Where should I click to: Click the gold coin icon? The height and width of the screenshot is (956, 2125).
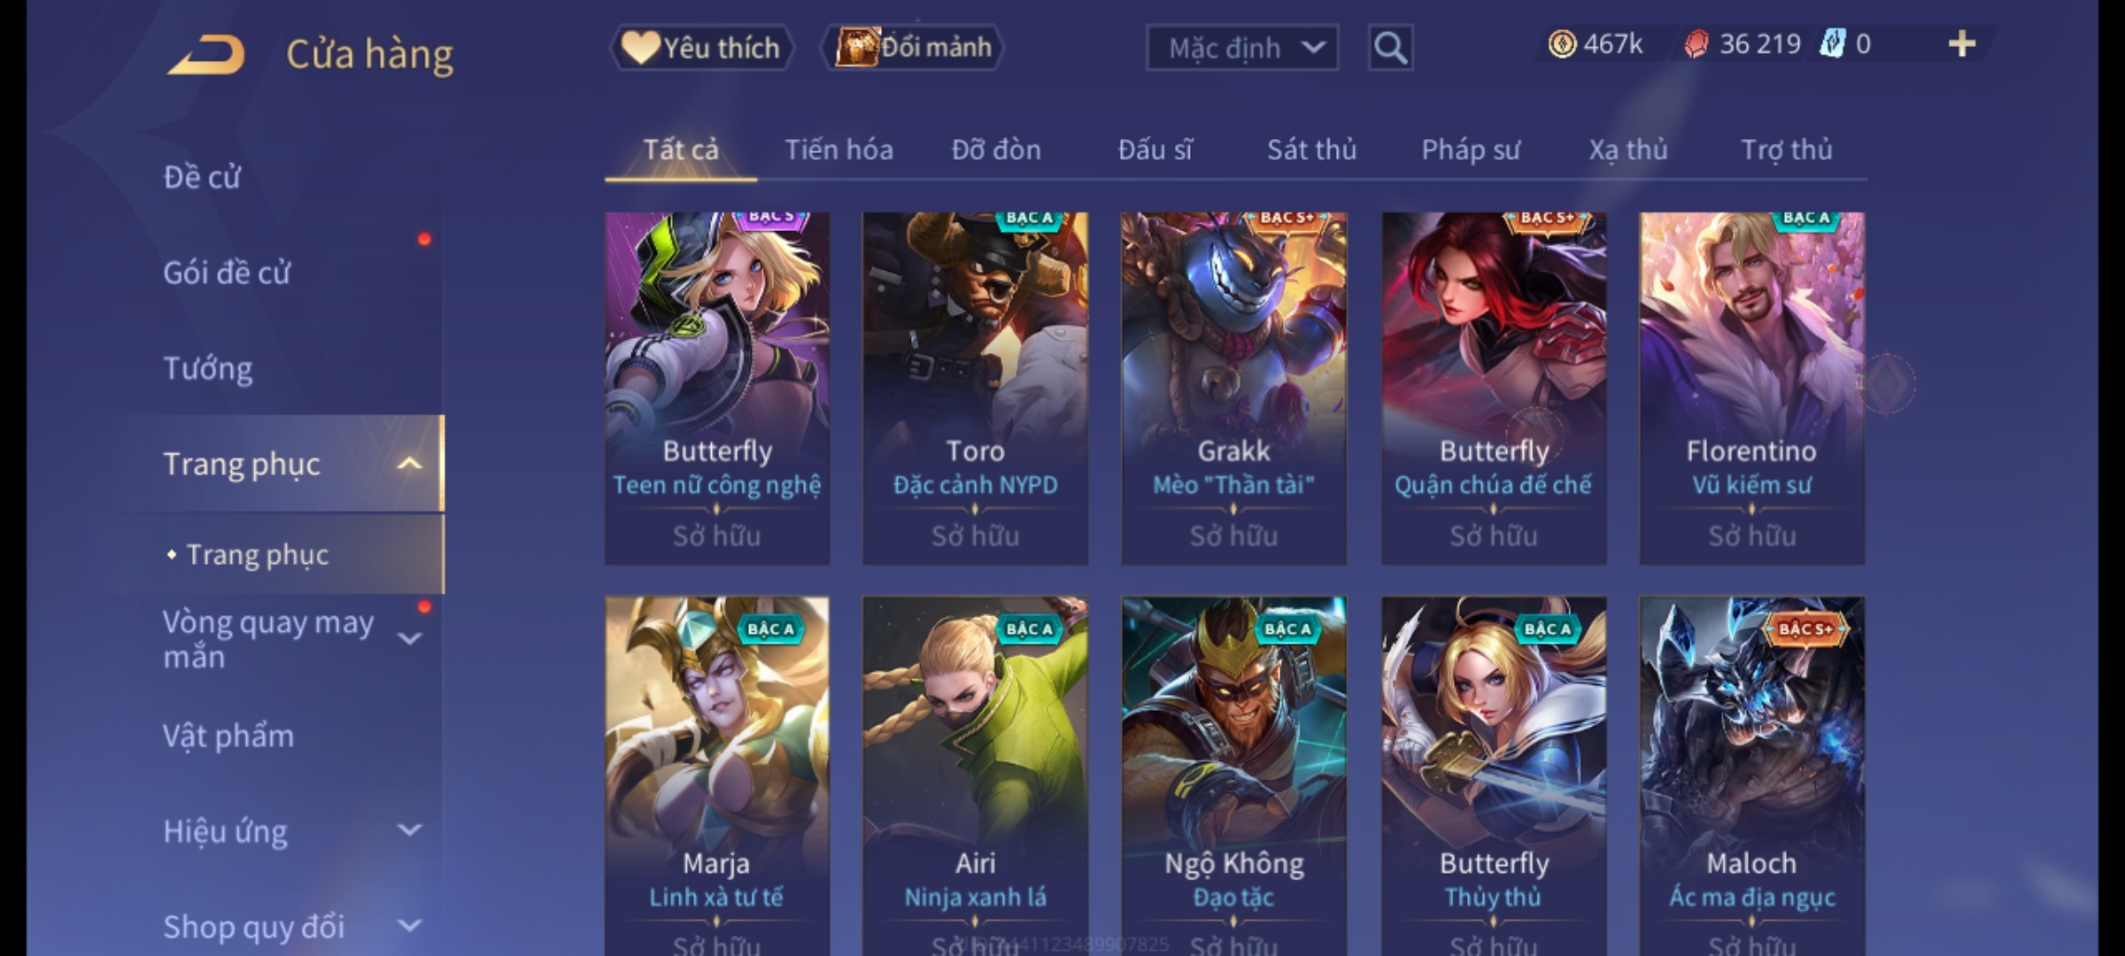(1562, 44)
